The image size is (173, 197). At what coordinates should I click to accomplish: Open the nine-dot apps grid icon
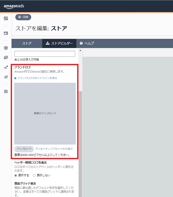coord(6,91)
